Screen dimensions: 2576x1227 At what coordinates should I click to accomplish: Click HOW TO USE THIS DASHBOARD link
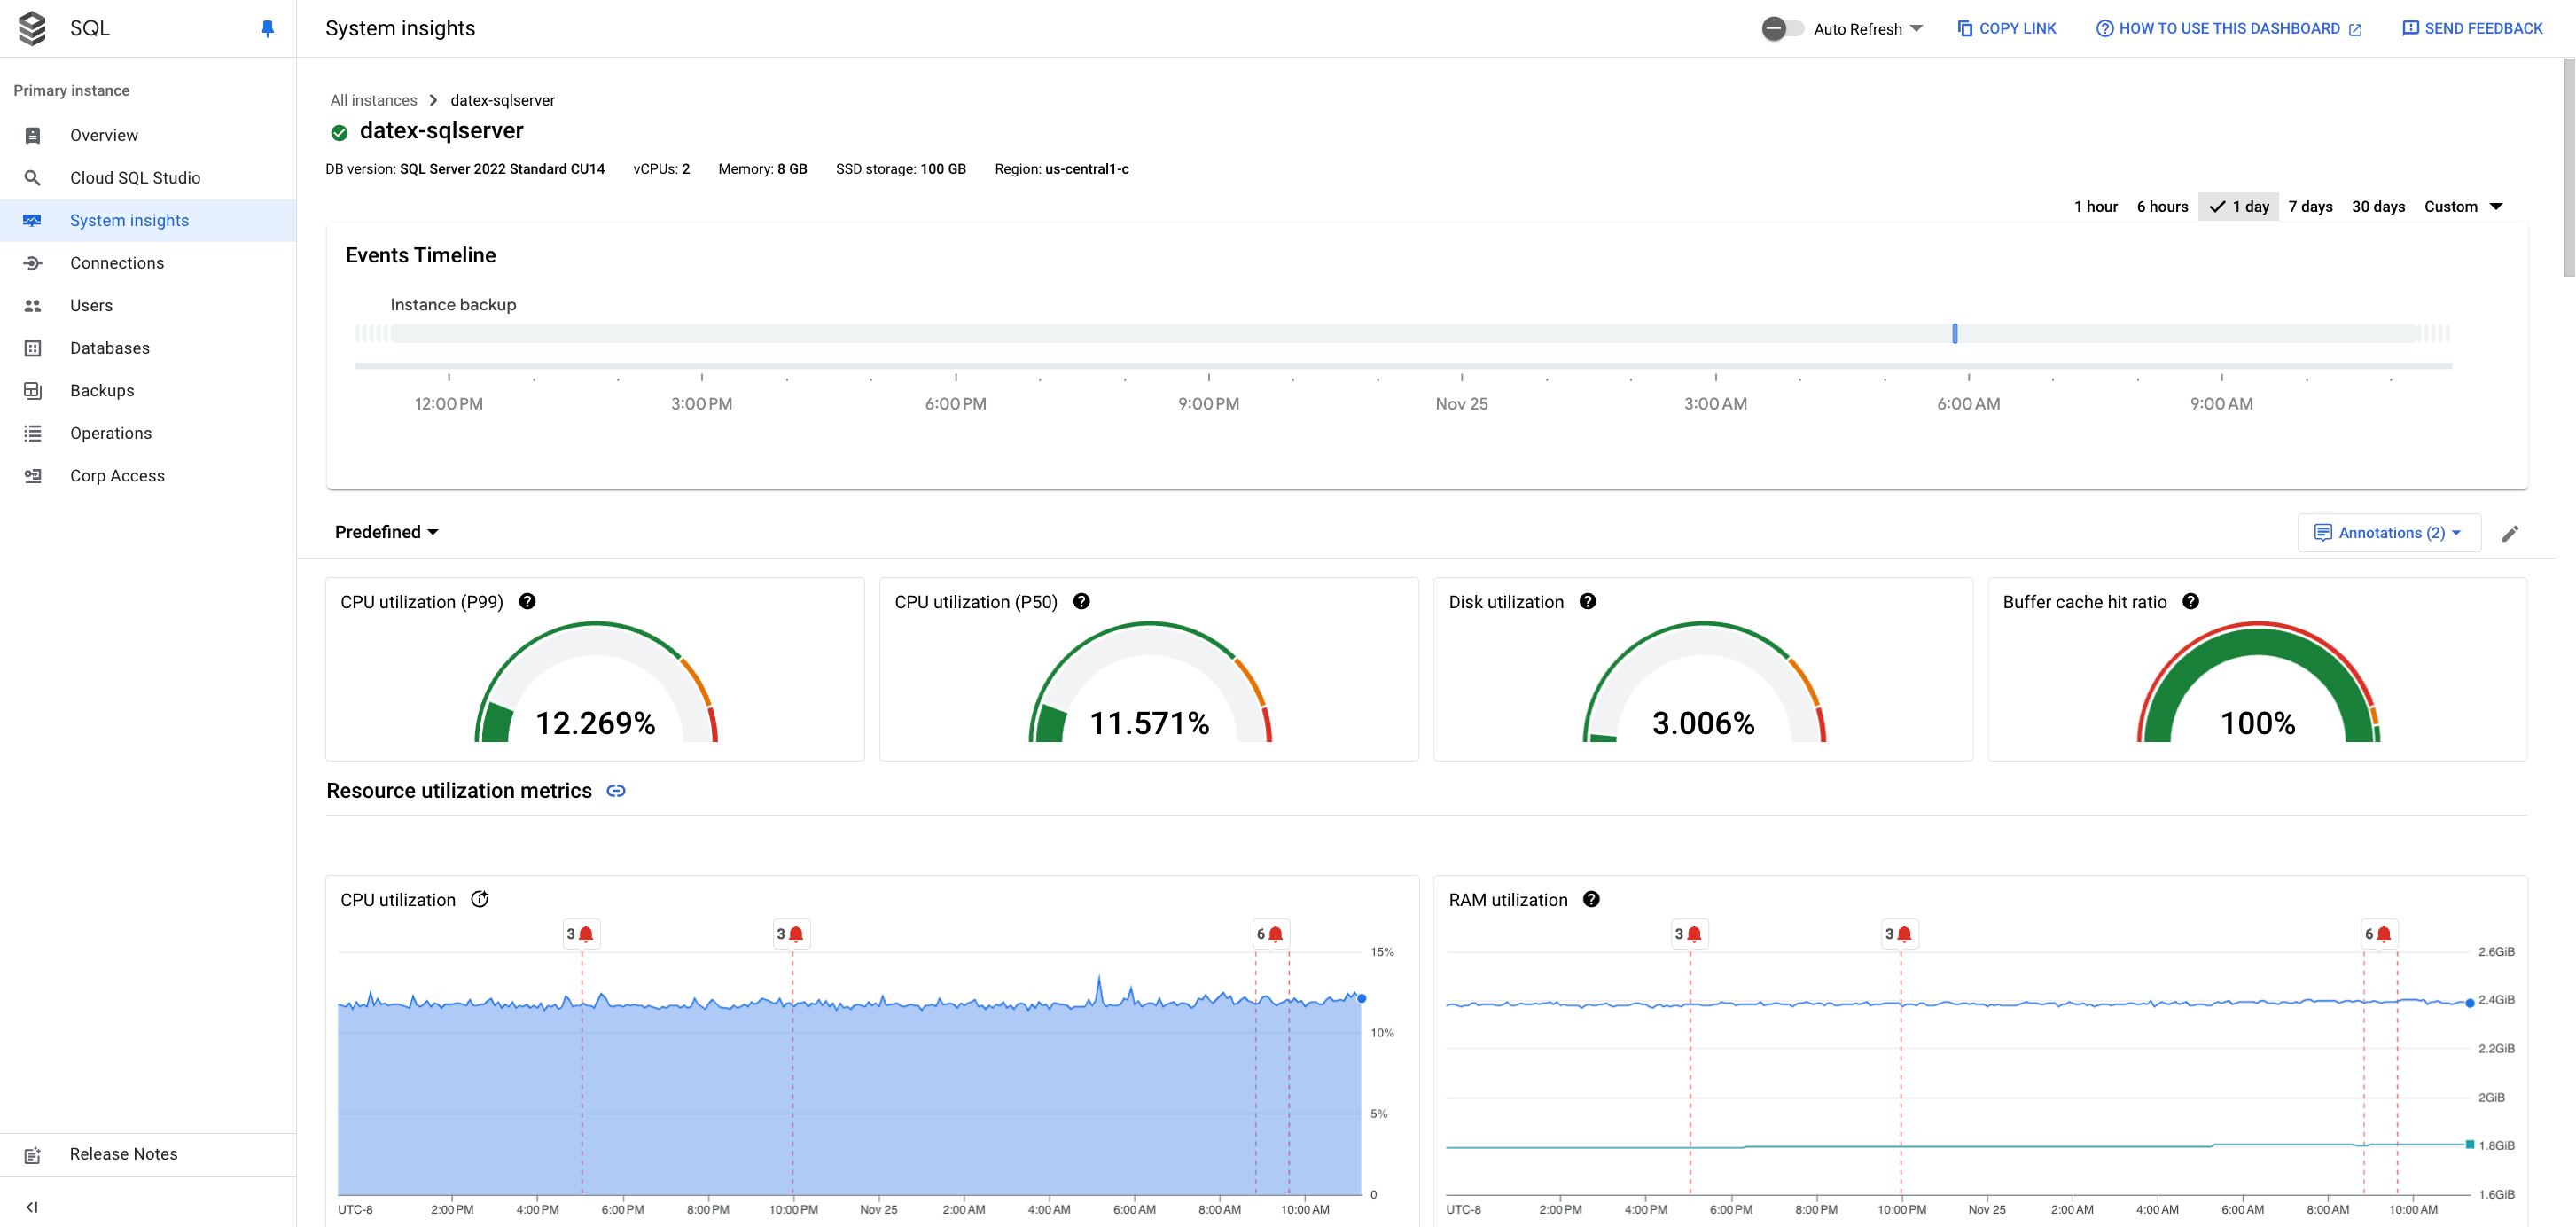point(2229,27)
